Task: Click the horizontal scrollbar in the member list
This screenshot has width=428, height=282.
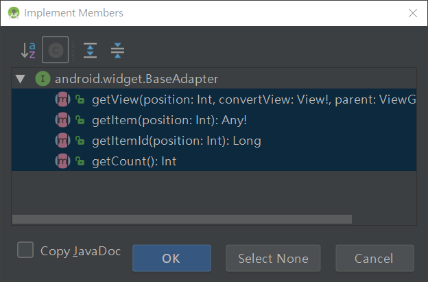Action: coord(182,220)
